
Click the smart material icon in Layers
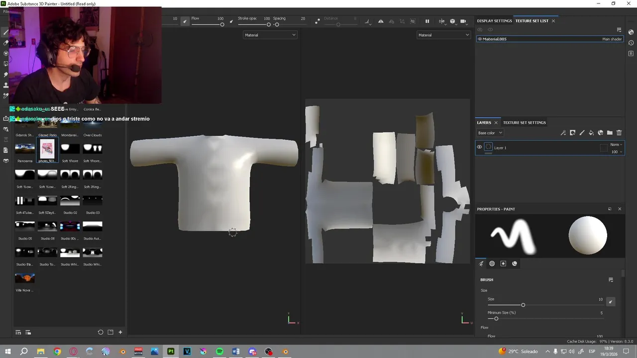pos(601,133)
